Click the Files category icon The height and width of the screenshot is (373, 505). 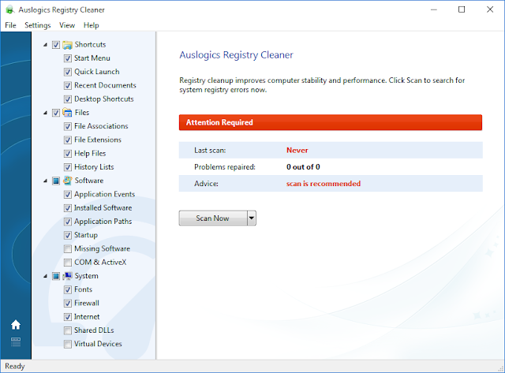[x=67, y=113]
